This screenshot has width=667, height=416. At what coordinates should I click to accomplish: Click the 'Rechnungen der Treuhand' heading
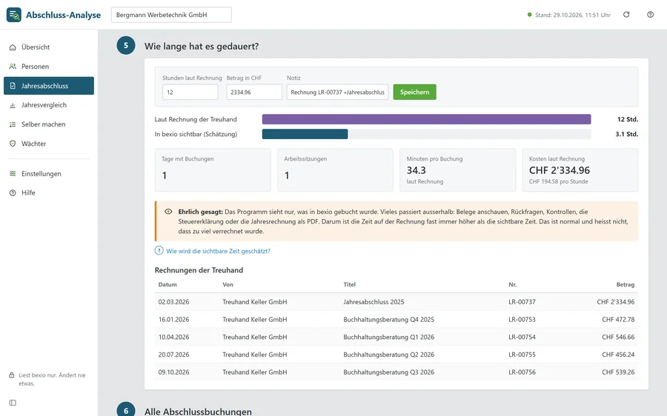click(x=199, y=270)
